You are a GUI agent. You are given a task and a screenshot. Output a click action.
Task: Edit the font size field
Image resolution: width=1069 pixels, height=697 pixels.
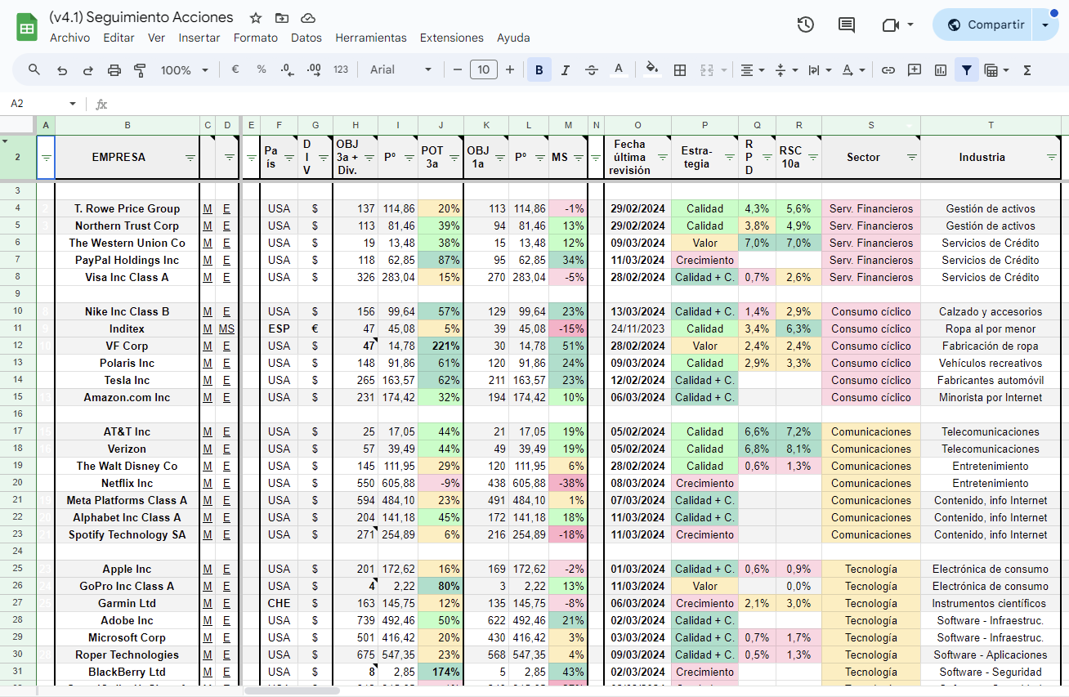point(484,70)
